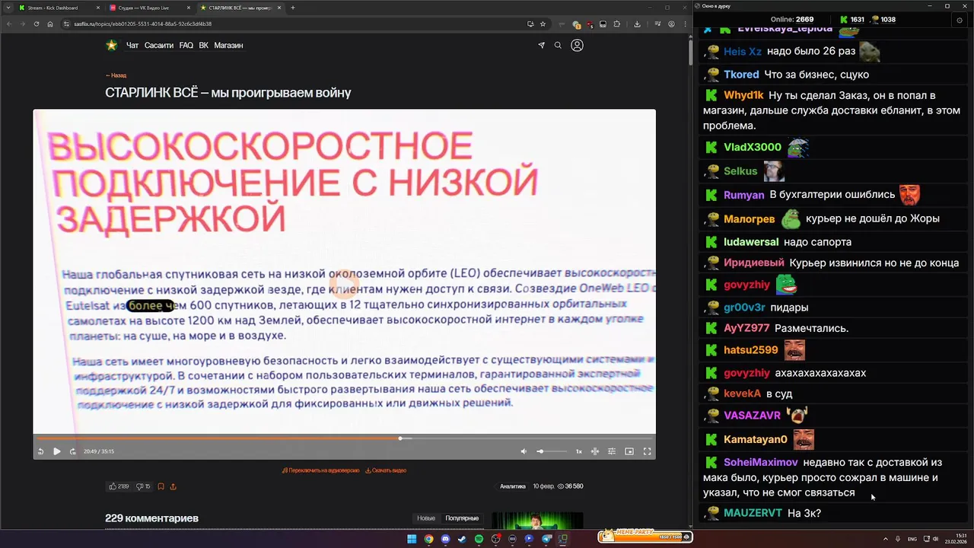Open a new browser tab with plus
The height and width of the screenshot is (548, 974).
293,8
